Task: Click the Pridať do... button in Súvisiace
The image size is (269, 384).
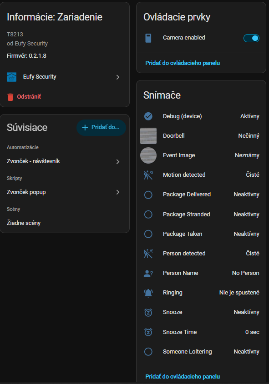Action: pos(102,127)
